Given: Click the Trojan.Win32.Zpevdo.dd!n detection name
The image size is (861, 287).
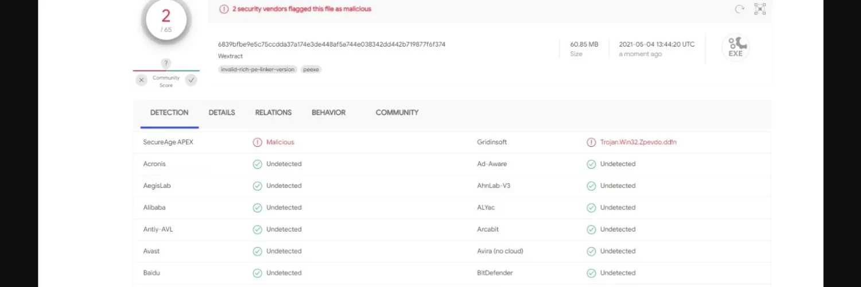Looking at the screenshot, I should click(x=638, y=142).
